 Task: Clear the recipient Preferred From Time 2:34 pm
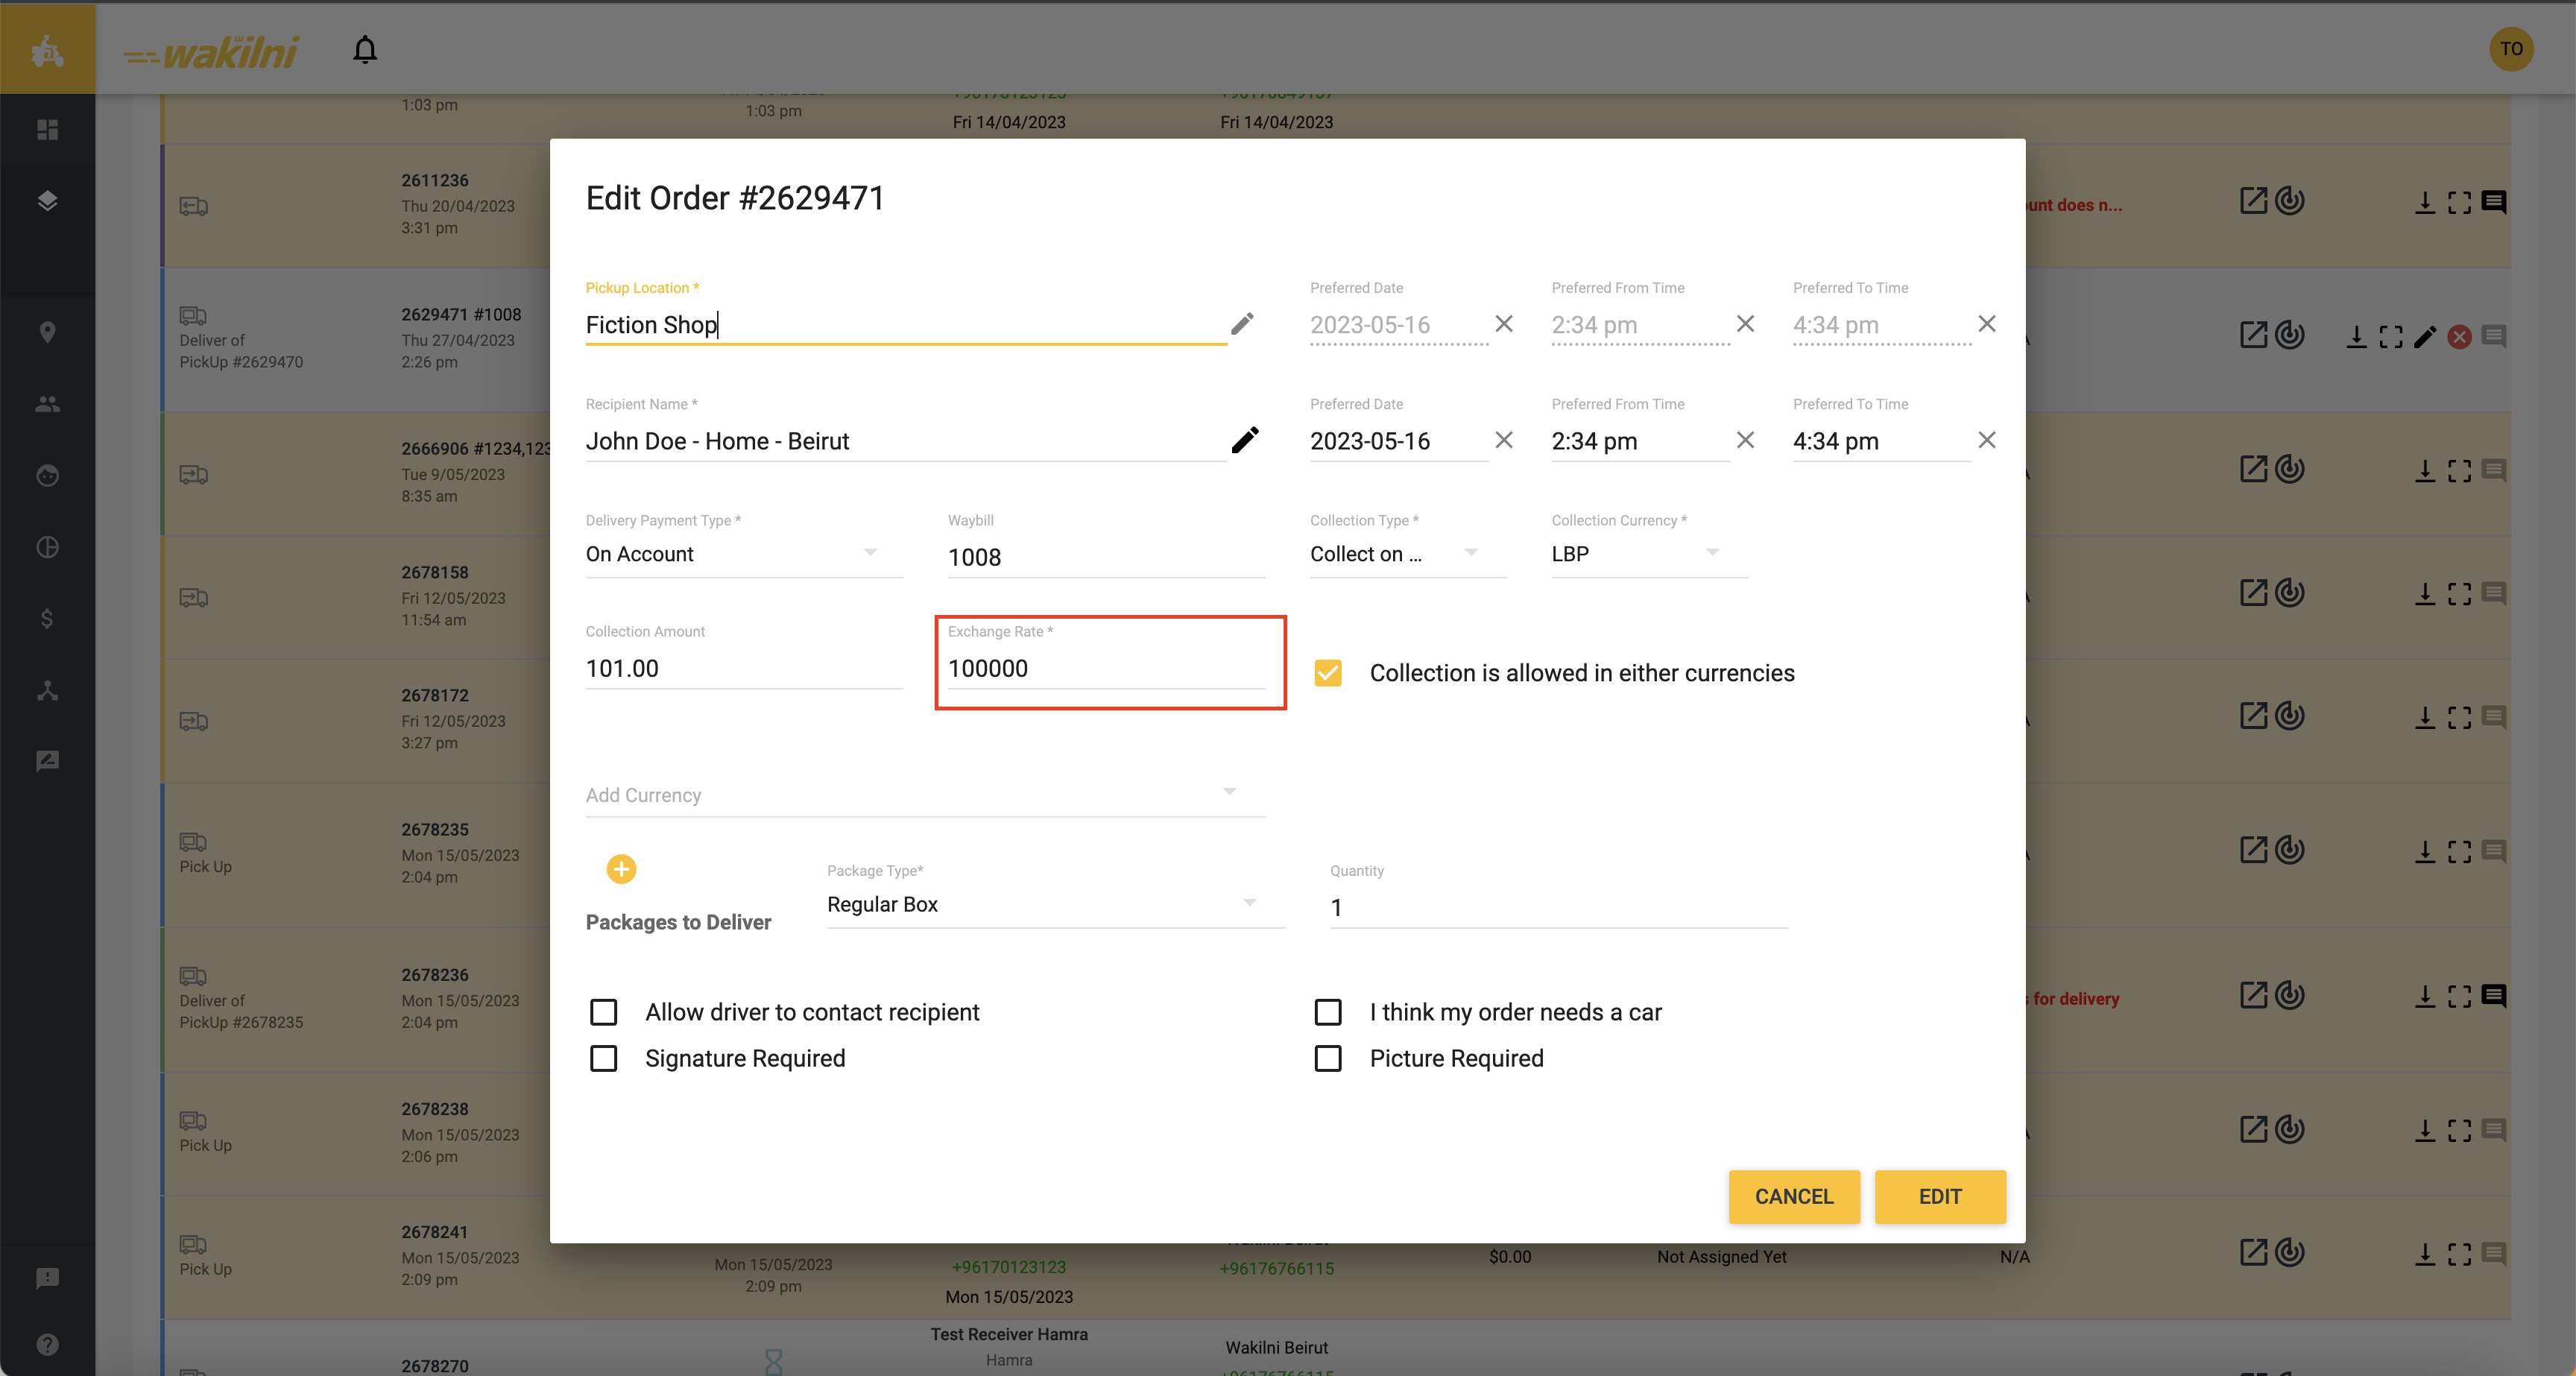1745,440
